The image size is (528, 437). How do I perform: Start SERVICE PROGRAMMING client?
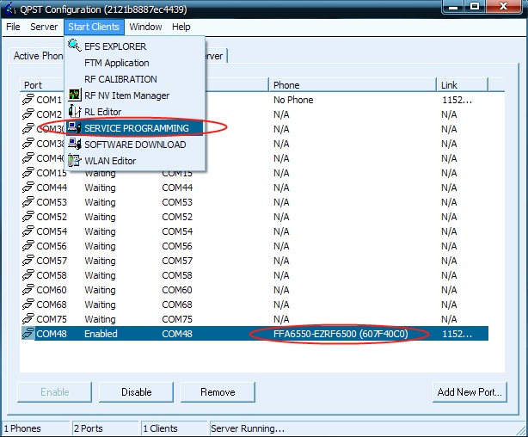pyautogui.click(x=135, y=128)
